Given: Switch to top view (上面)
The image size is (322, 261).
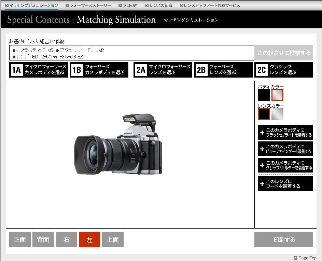Looking at the screenshot, I should pyautogui.click(x=113, y=240).
